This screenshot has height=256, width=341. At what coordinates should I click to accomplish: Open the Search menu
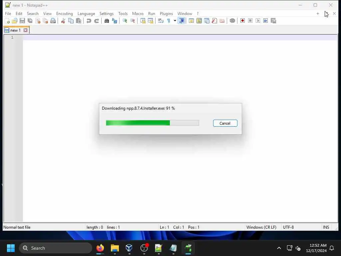point(33,13)
